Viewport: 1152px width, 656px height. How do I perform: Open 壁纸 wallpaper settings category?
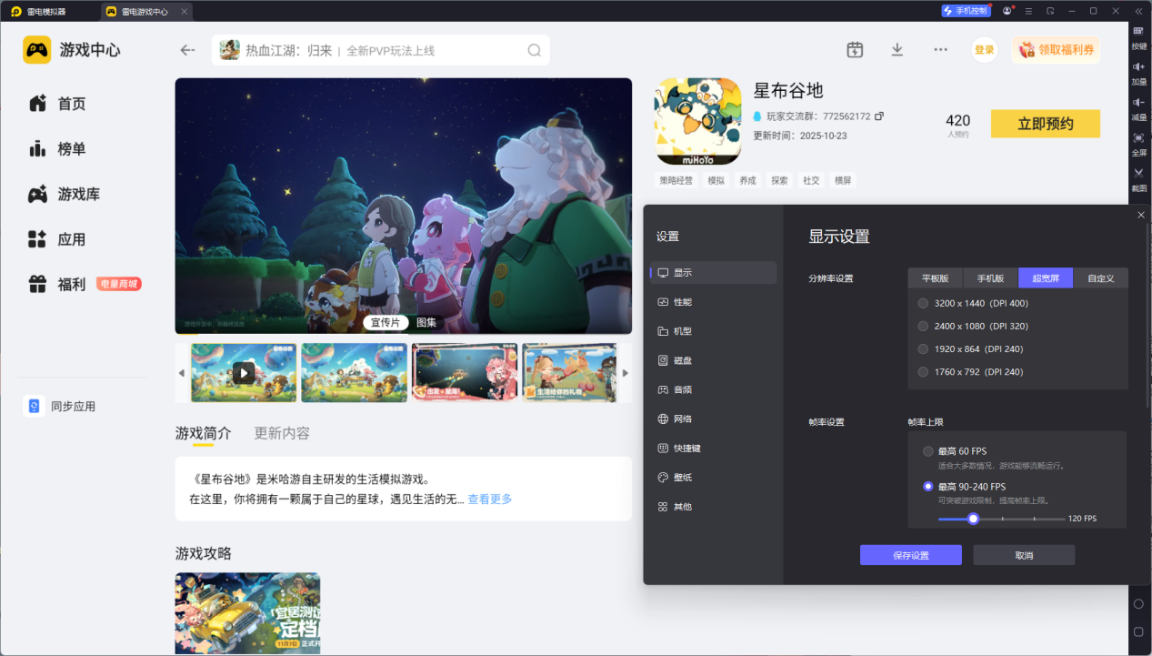pos(714,477)
